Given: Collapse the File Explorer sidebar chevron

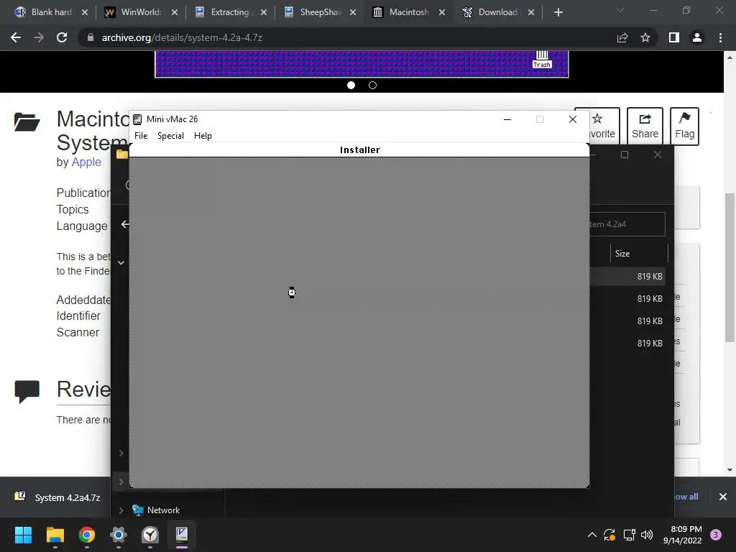Looking at the screenshot, I should pyautogui.click(x=121, y=263).
